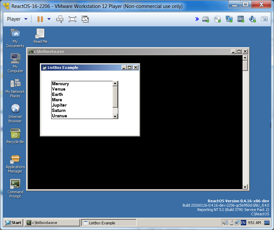Select Earth in the planet list
Viewport: 274px width, 230px height.
(x=57, y=94)
